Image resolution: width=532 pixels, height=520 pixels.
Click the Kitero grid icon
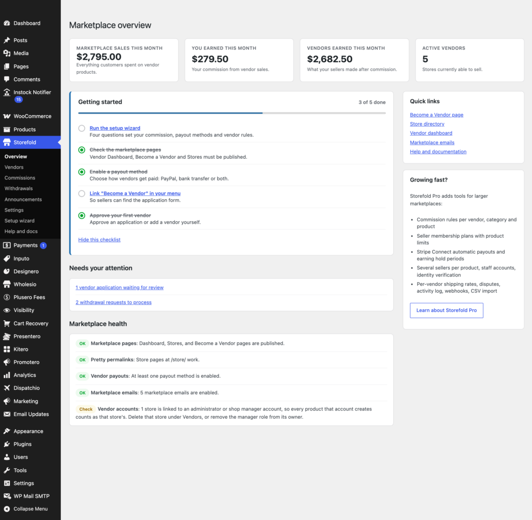coord(7,349)
